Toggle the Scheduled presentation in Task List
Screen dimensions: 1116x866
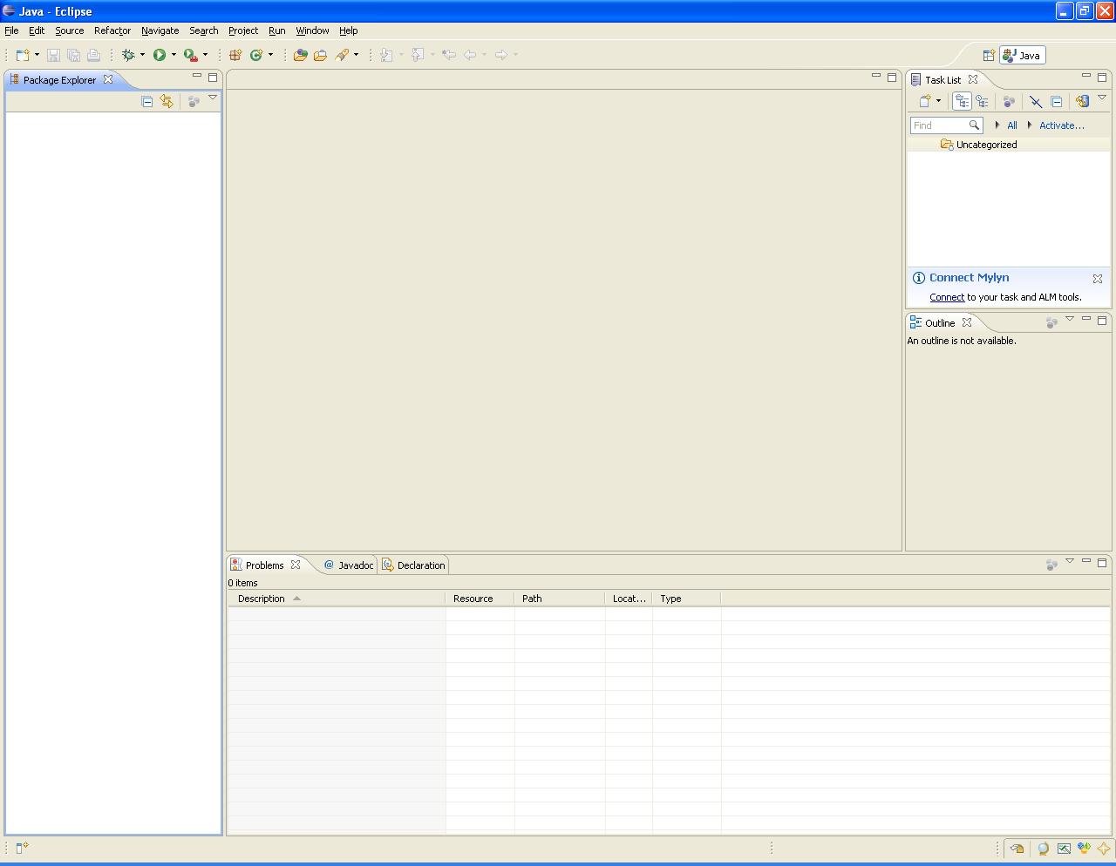click(983, 100)
